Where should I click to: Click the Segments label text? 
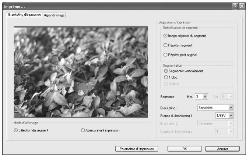click(x=167, y=97)
